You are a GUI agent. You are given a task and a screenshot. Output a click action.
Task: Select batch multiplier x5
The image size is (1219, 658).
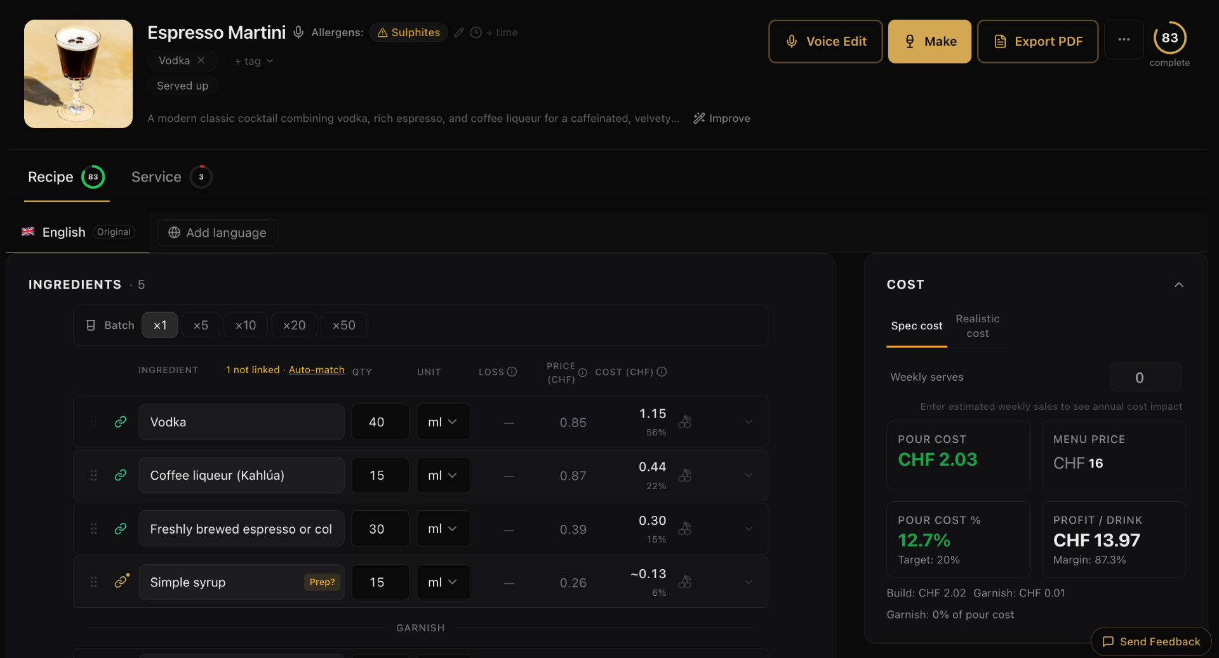click(x=201, y=325)
